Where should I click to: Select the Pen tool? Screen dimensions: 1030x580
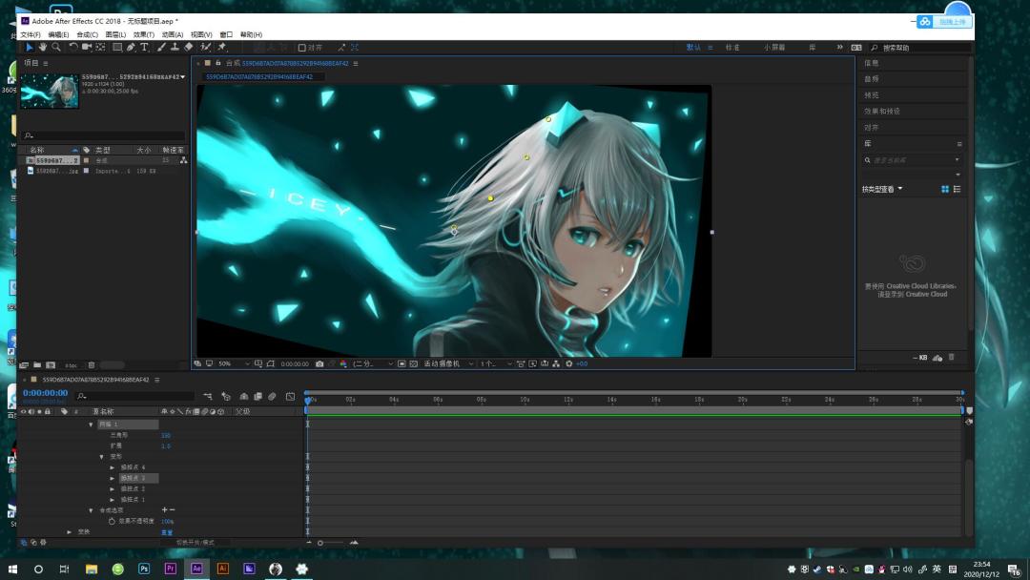(x=131, y=48)
